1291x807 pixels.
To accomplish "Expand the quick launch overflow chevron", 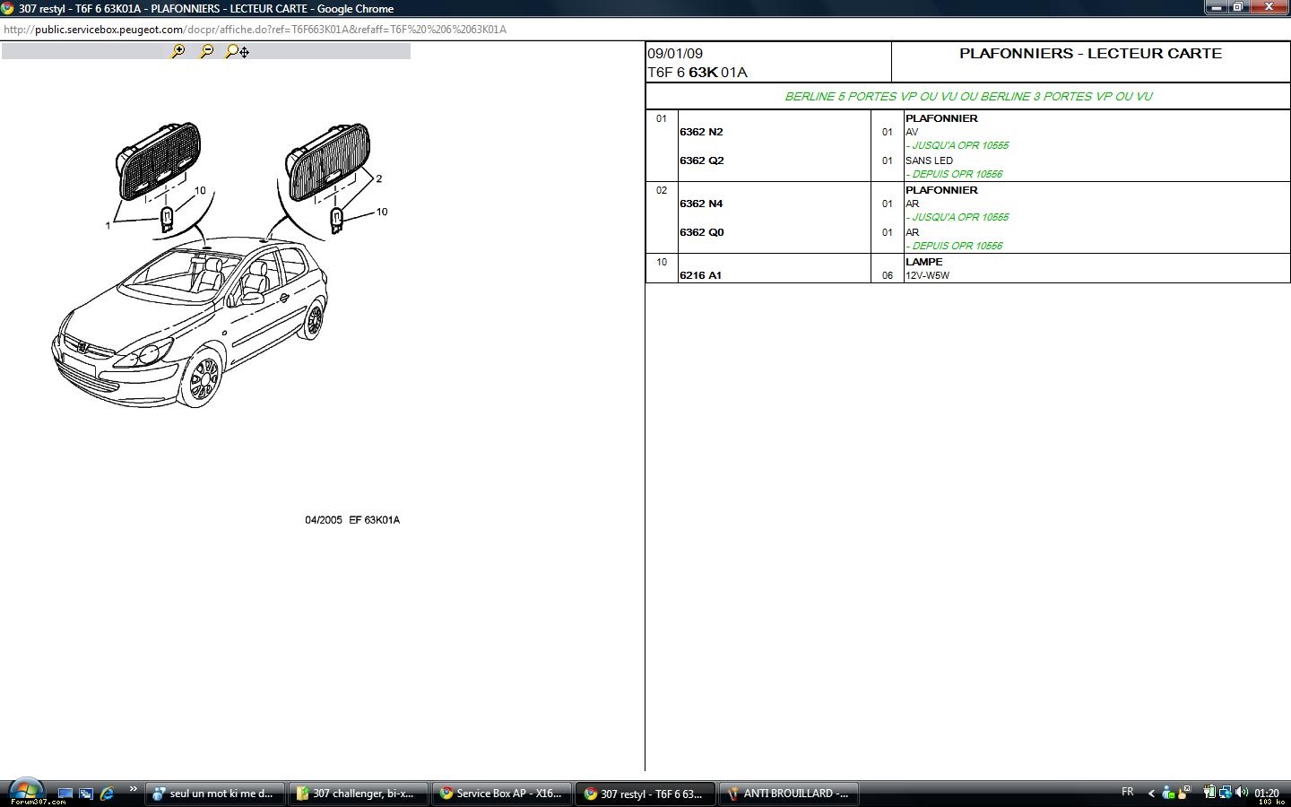I will tap(133, 790).
